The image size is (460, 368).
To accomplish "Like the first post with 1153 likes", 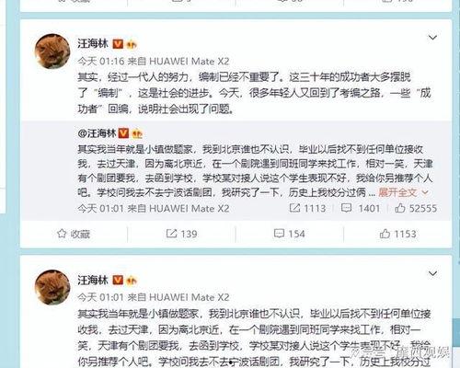I will coord(397,234).
